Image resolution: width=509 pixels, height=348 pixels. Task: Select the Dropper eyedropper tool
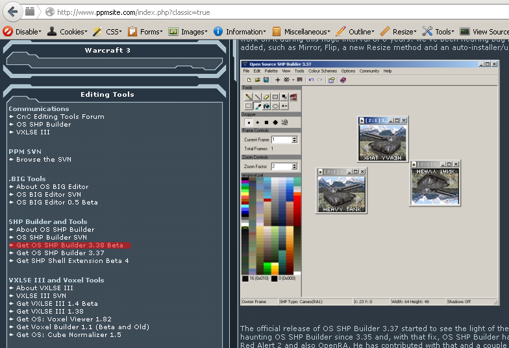pos(257,106)
